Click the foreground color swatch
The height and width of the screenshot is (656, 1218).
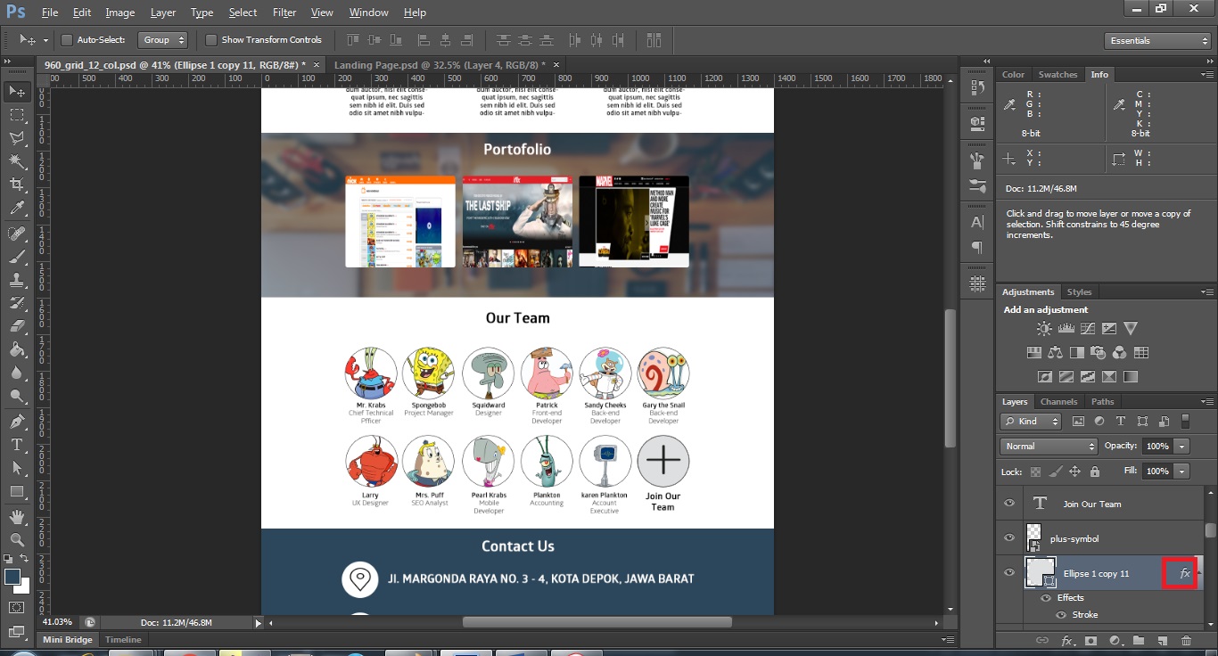[12, 577]
